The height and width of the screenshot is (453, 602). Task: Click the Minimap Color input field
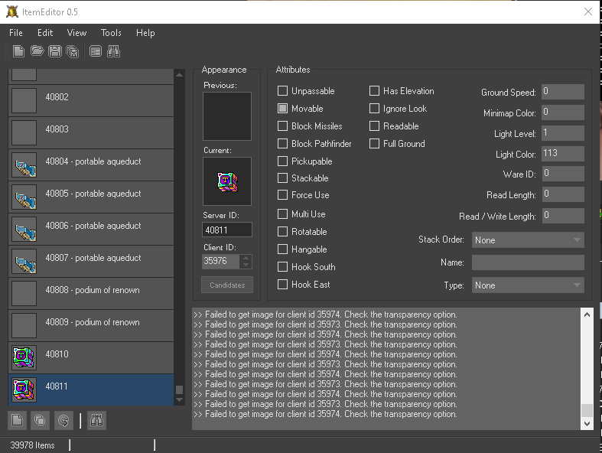pyautogui.click(x=563, y=112)
